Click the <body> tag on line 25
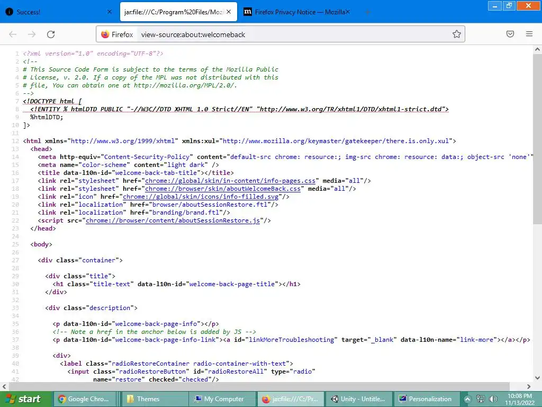The height and width of the screenshot is (407, 542). coord(41,244)
